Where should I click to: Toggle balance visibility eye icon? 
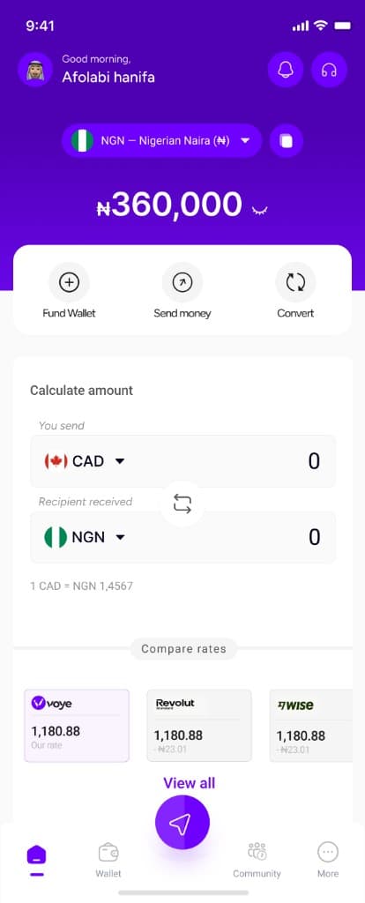[260, 211]
